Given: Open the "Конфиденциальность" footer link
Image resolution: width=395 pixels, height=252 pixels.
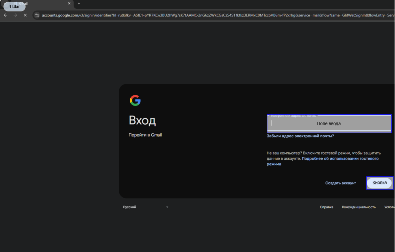Looking at the screenshot, I should click(x=358, y=207).
